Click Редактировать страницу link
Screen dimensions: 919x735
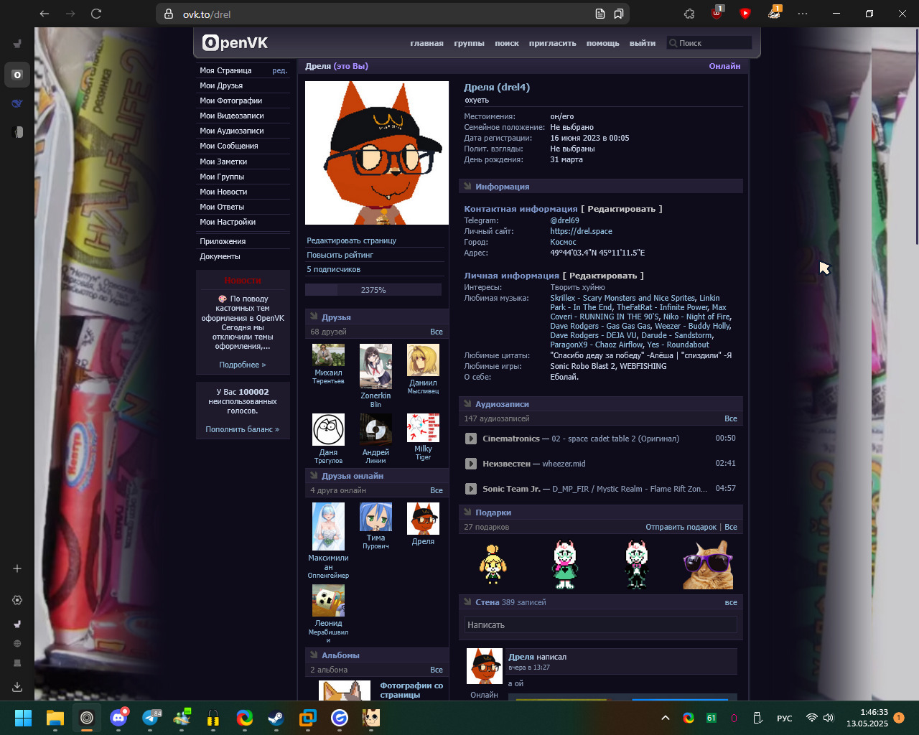[x=352, y=240]
